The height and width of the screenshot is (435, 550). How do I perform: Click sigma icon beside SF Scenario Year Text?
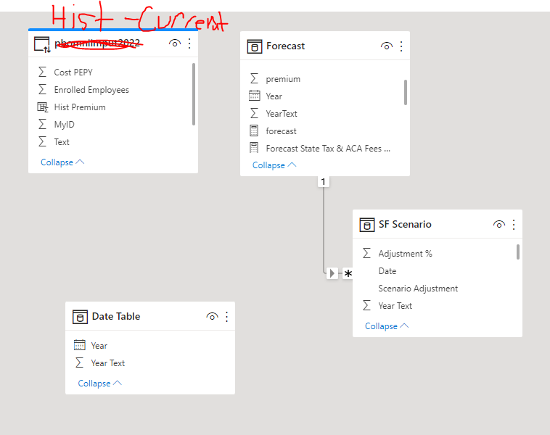(366, 305)
